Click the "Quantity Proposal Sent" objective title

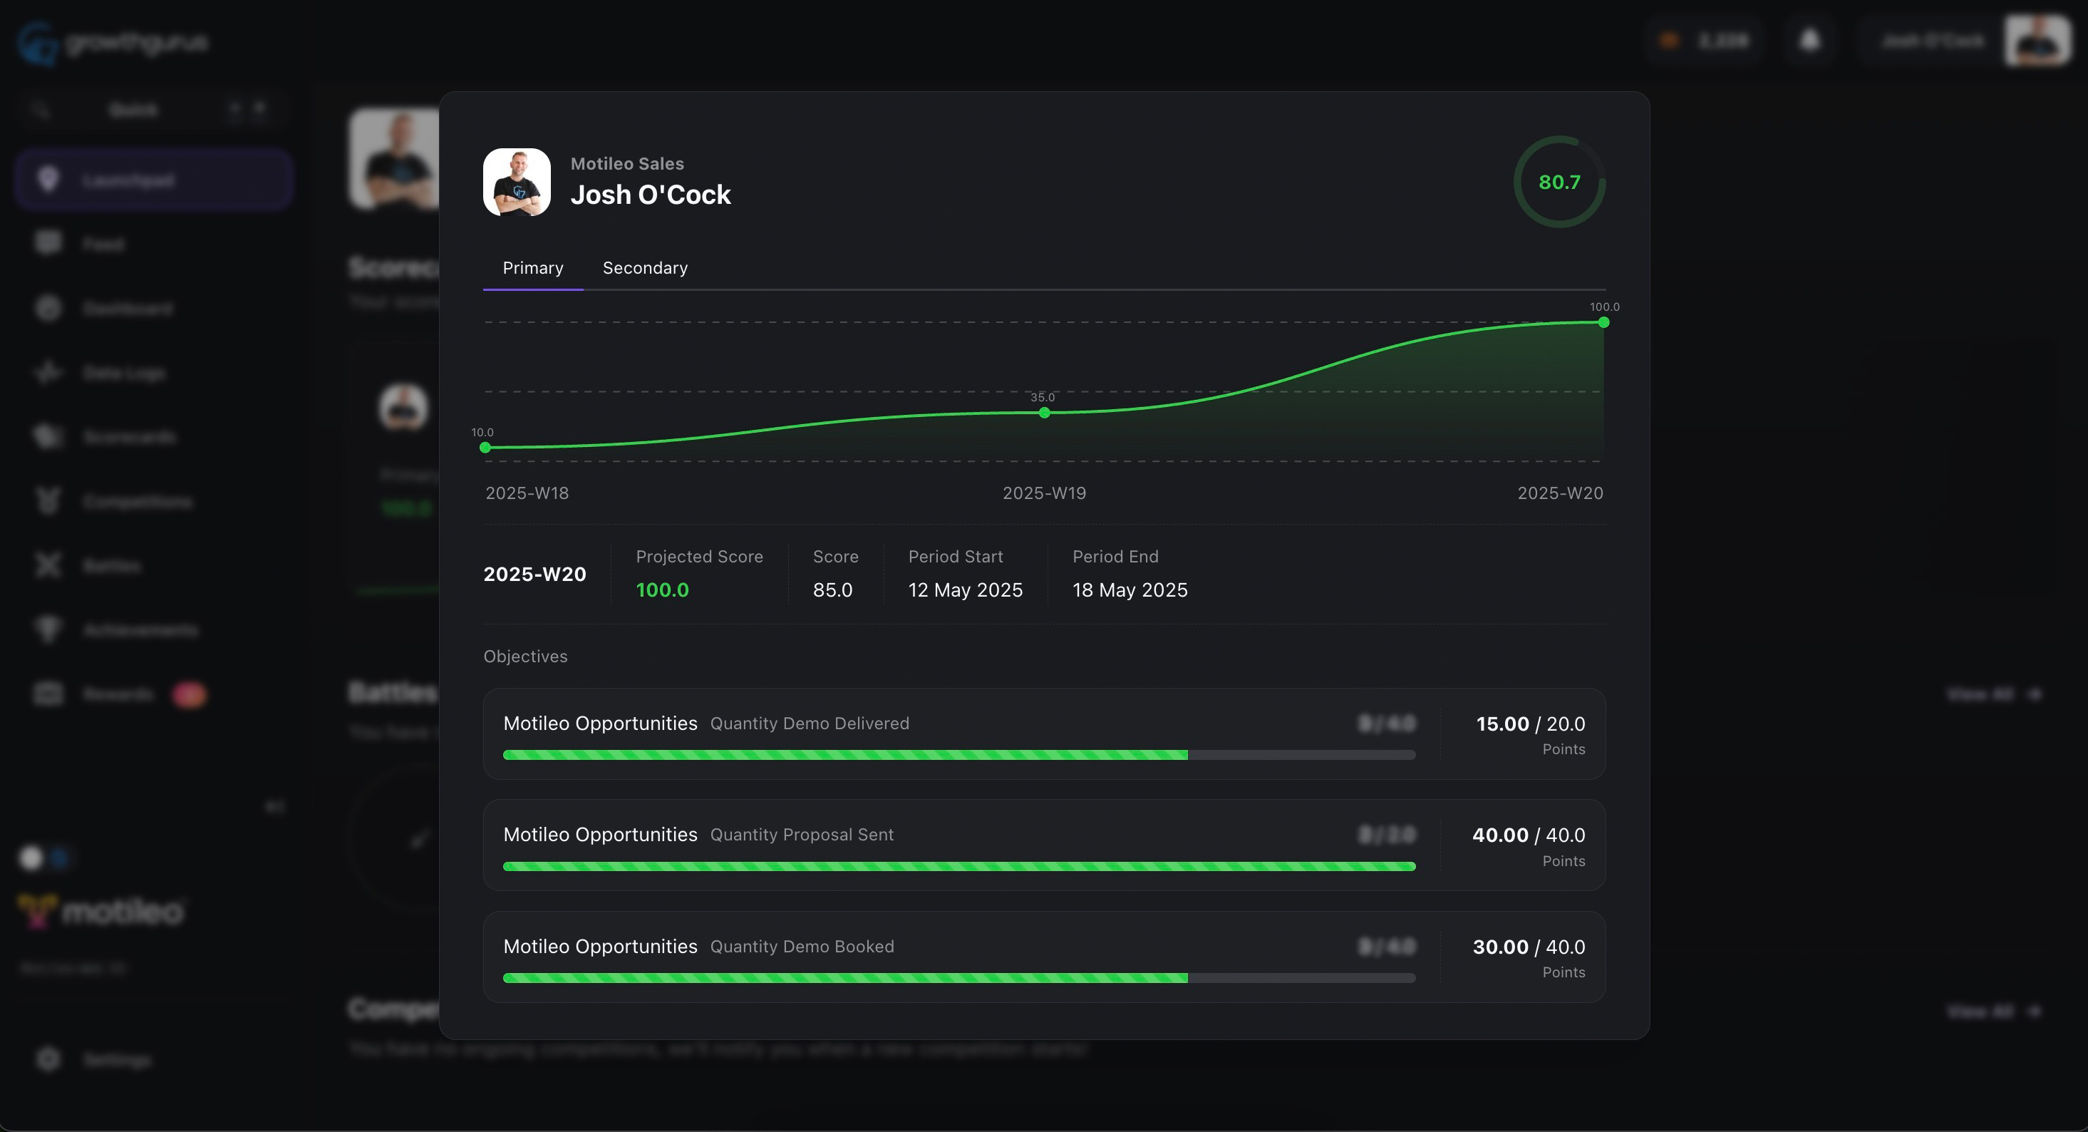pos(802,835)
